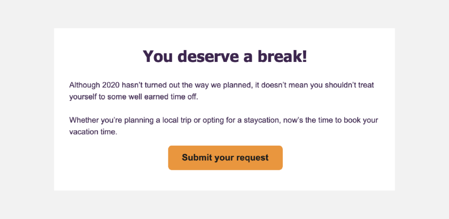Screen dimensions: 449x219
Task: Click the word "yourself" in the first paragraph
Action: point(82,97)
